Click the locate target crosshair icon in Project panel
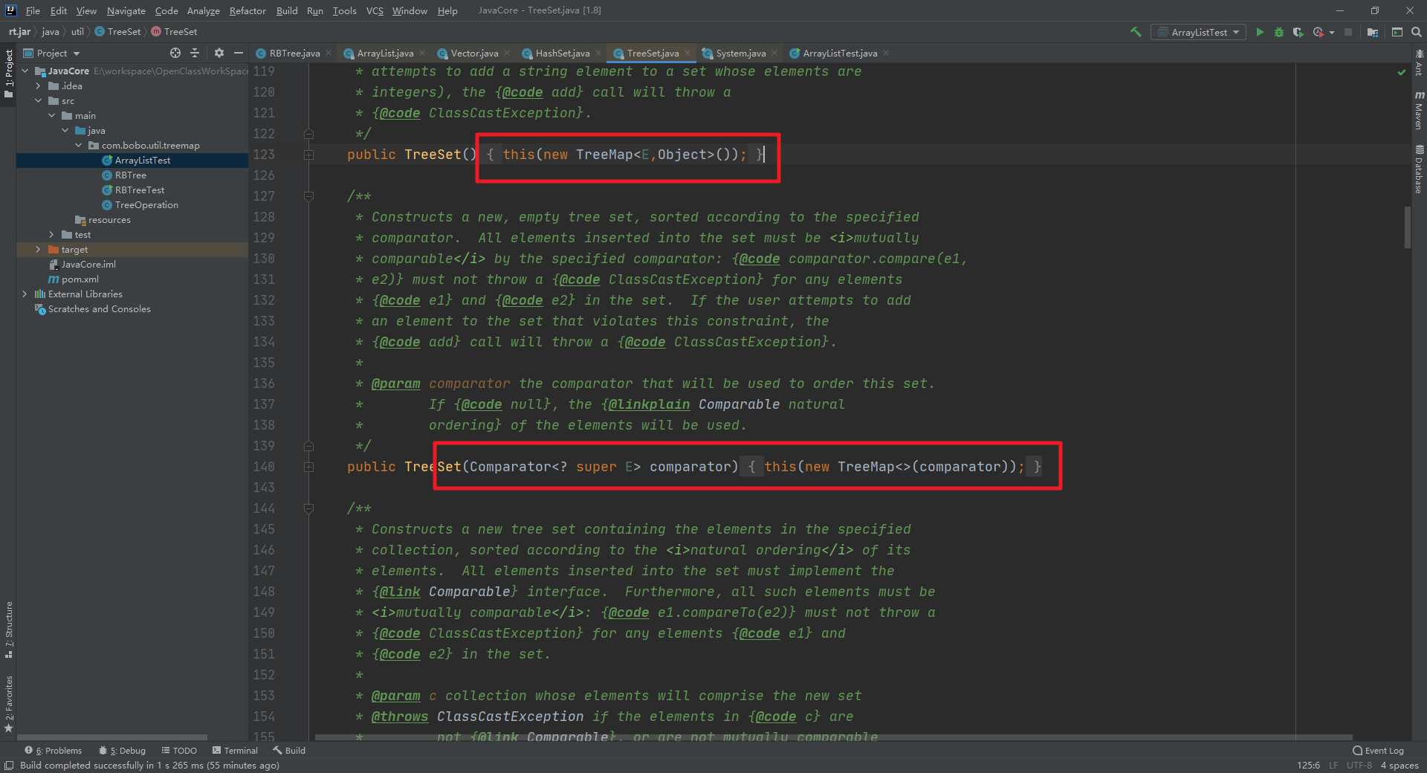The height and width of the screenshot is (773, 1427). point(175,53)
